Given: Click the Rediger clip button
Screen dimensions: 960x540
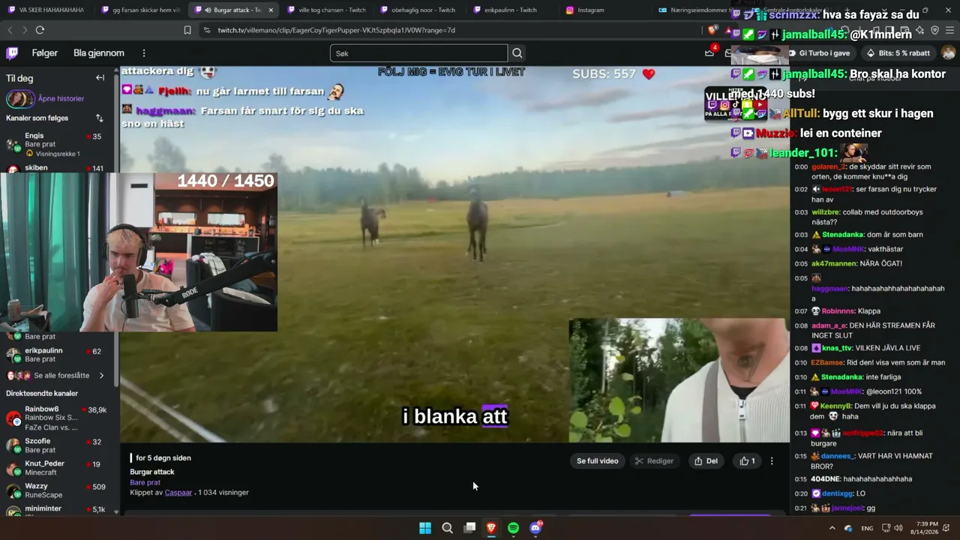Looking at the screenshot, I should click(654, 461).
